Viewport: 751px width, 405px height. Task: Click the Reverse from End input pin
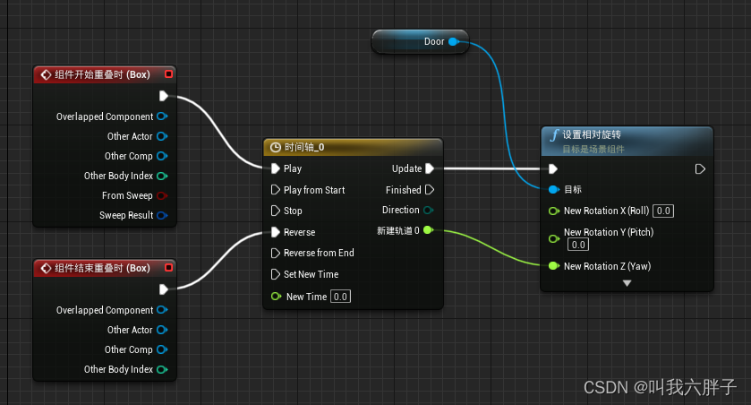point(276,253)
